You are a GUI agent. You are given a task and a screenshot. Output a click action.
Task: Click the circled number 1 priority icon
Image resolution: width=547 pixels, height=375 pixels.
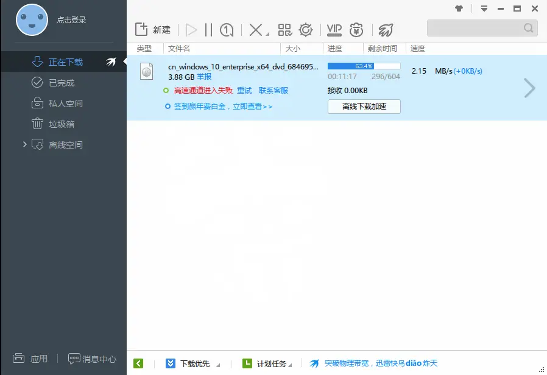point(227,30)
